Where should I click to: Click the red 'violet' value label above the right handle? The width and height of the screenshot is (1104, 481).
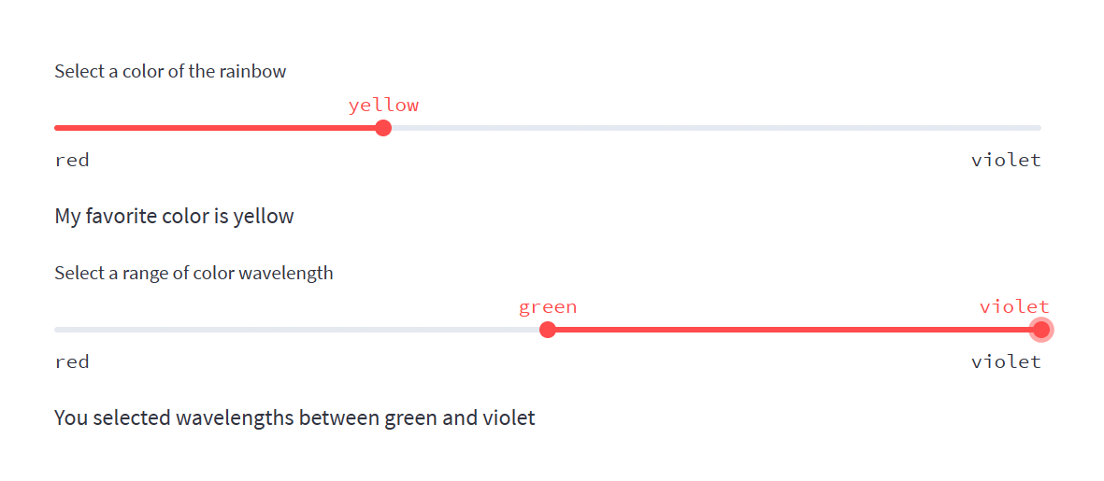coord(1014,306)
